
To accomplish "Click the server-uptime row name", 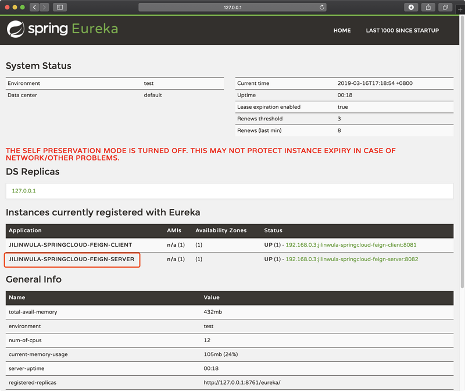I will (x=26, y=368).
